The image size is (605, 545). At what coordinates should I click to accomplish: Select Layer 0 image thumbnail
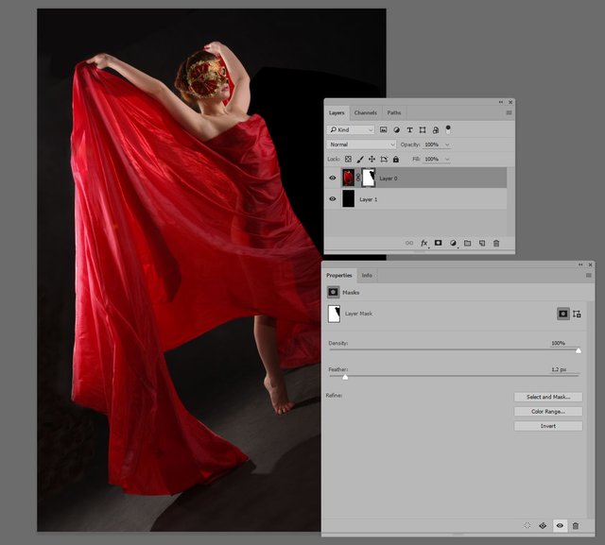[x=349, y=178]
